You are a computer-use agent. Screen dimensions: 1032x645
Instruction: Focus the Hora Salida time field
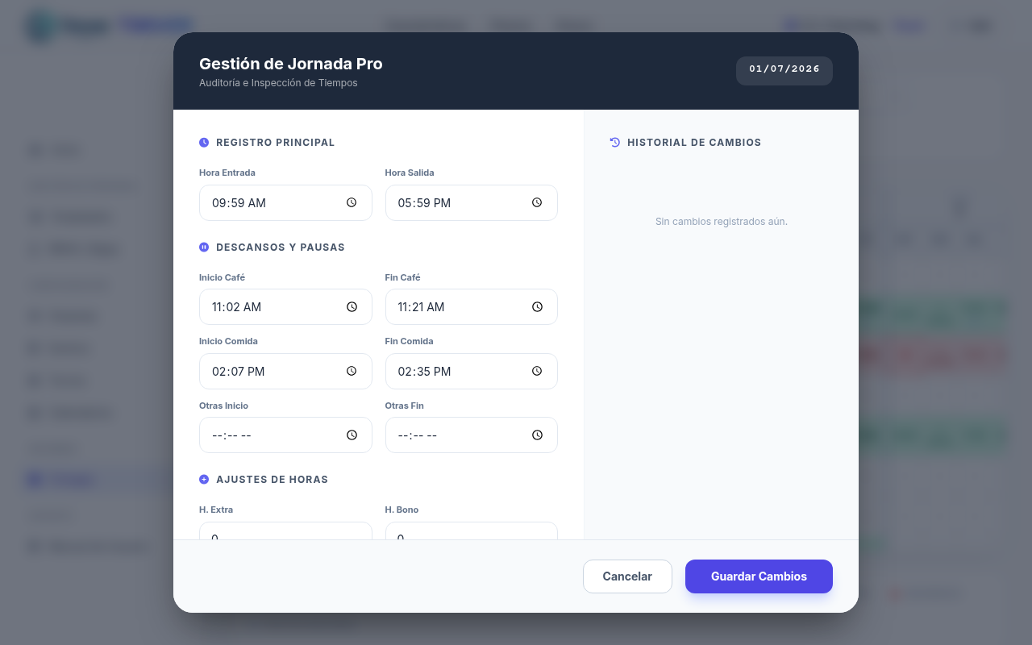pos(472,203)
